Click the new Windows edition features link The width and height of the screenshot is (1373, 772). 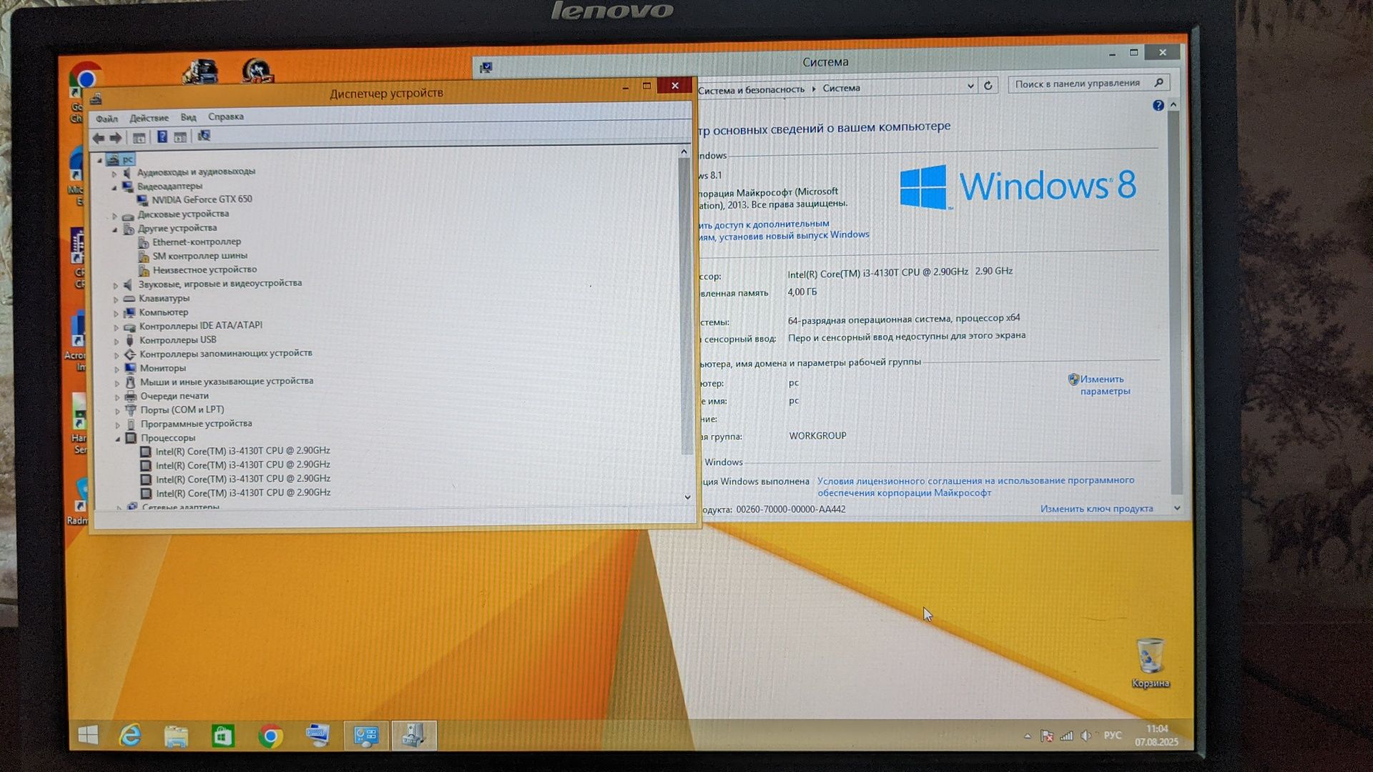pos(784,229)
